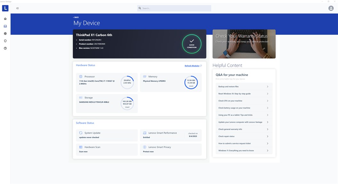Click the Processor chip icon
This screenshot has height=184, width=338.
click(81, 77)
